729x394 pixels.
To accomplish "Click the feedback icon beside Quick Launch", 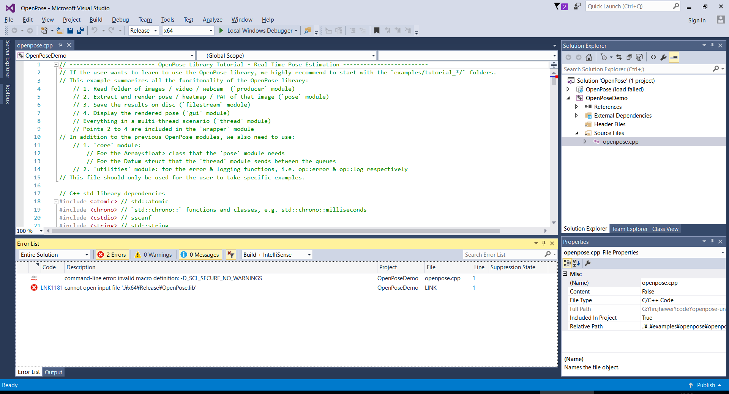I will point(578,6).
